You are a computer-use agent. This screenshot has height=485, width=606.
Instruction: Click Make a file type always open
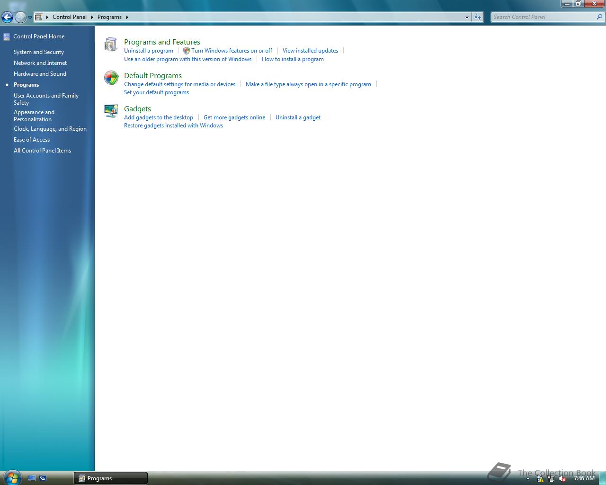308,84
